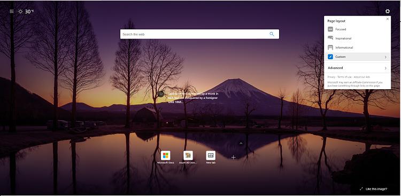This screenshot has width=401, height=196.
Task: Open the app launcher grid icon
Action: click(x=12, y=11)
